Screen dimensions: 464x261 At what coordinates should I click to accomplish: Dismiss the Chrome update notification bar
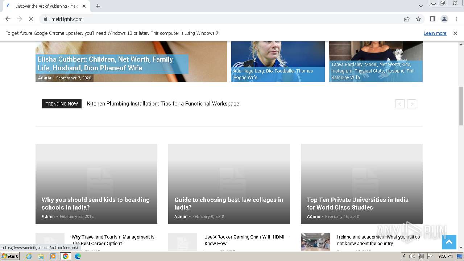[455, 33]
